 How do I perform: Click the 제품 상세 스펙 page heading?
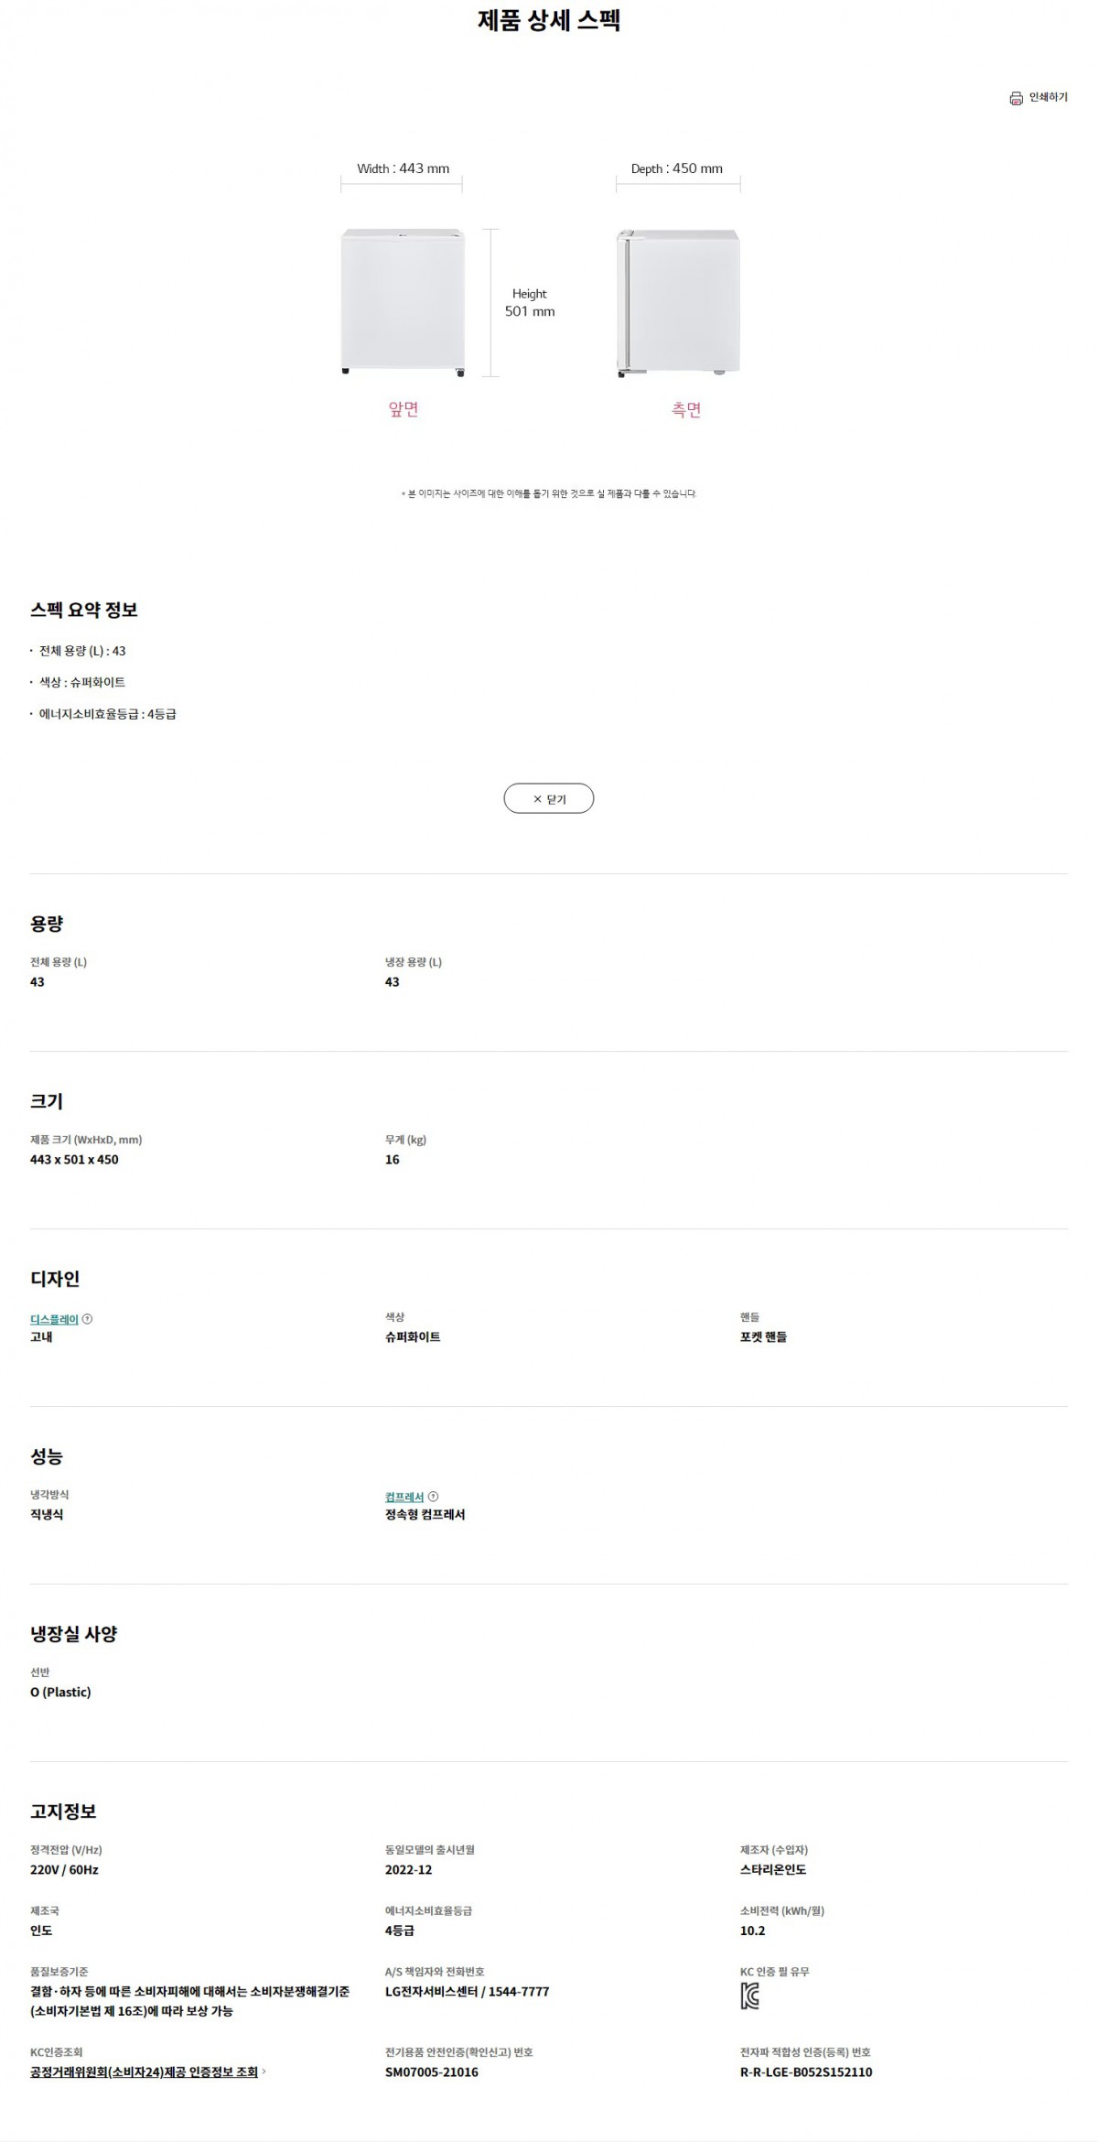[x=549, y=21]
